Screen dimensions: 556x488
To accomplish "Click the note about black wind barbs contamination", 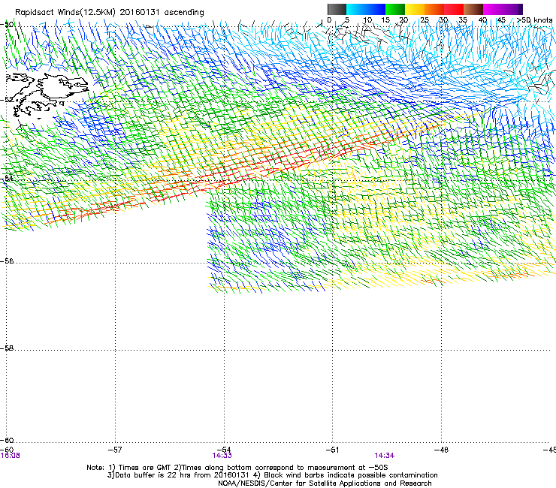I will coord(346,475).
